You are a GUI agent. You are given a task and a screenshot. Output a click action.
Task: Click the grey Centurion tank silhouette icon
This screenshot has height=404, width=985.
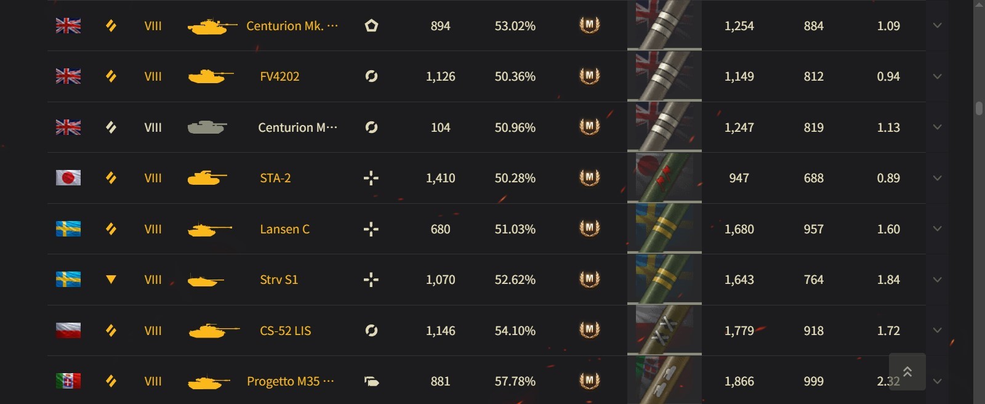pyautogui.click(x=207, y=127)
